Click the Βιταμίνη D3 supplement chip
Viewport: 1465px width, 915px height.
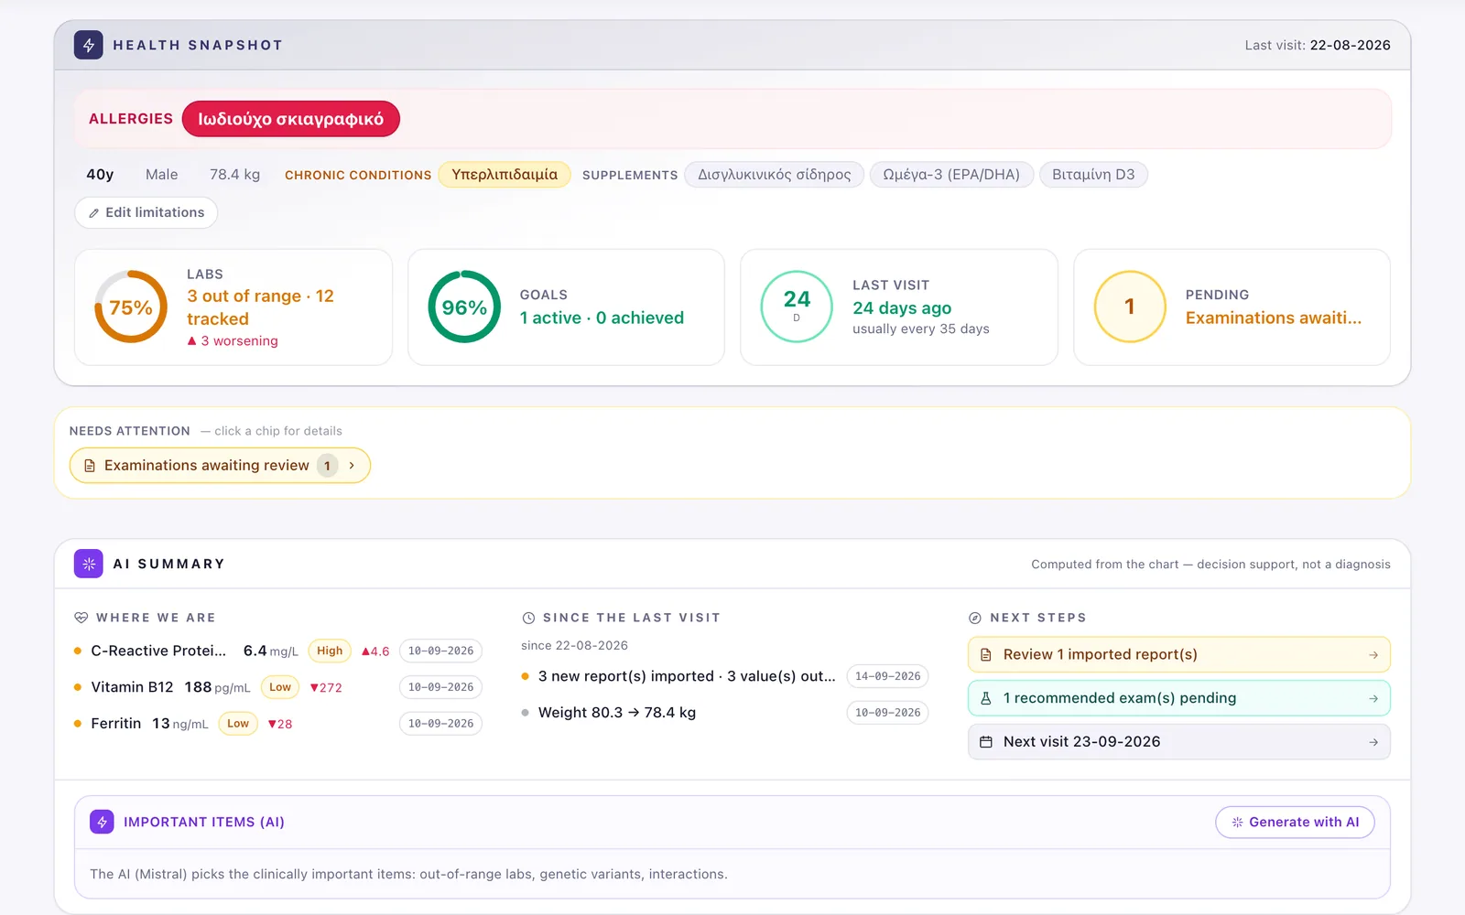(1093, 175)
